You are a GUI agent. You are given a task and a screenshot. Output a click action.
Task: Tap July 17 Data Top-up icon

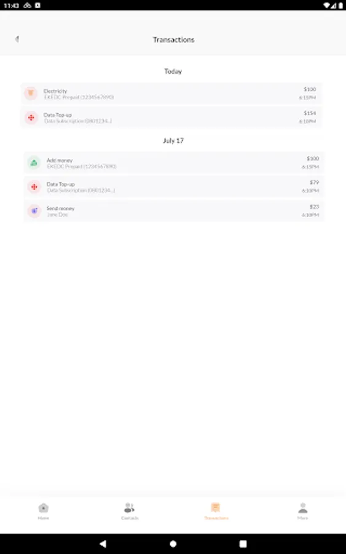tap(34, 187)
